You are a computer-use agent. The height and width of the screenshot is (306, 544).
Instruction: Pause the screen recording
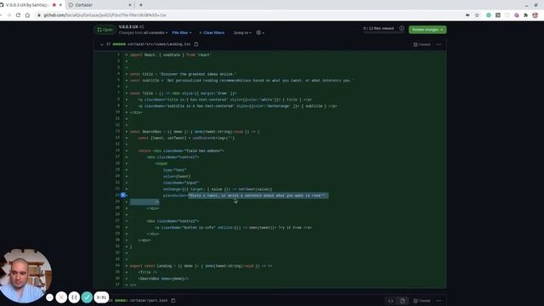74,297
